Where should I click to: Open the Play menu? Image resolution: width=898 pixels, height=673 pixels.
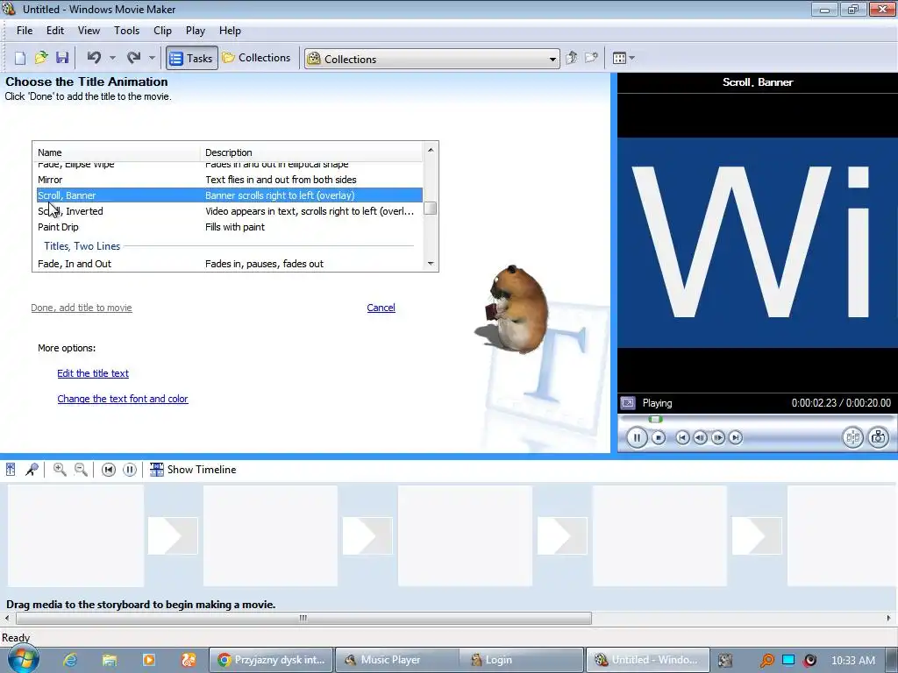click(196, 31)
